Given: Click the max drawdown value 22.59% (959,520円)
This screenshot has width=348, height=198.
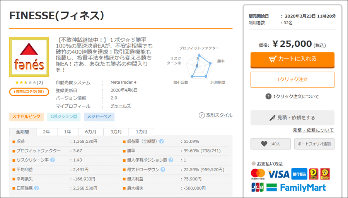Looking at the screenshot, I should tap(204, 170).
